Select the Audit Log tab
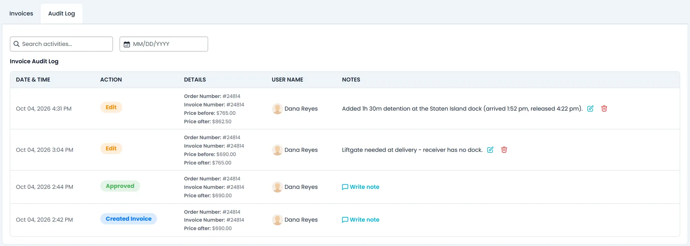Viewport: 690px width, 246px height. tap(61, 13)
